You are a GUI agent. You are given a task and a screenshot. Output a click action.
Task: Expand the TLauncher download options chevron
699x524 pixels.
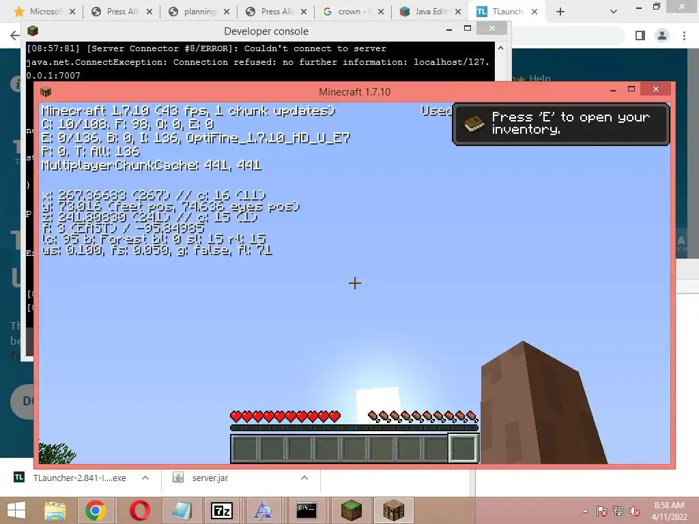pyautogui.click(x=145, y=478)
